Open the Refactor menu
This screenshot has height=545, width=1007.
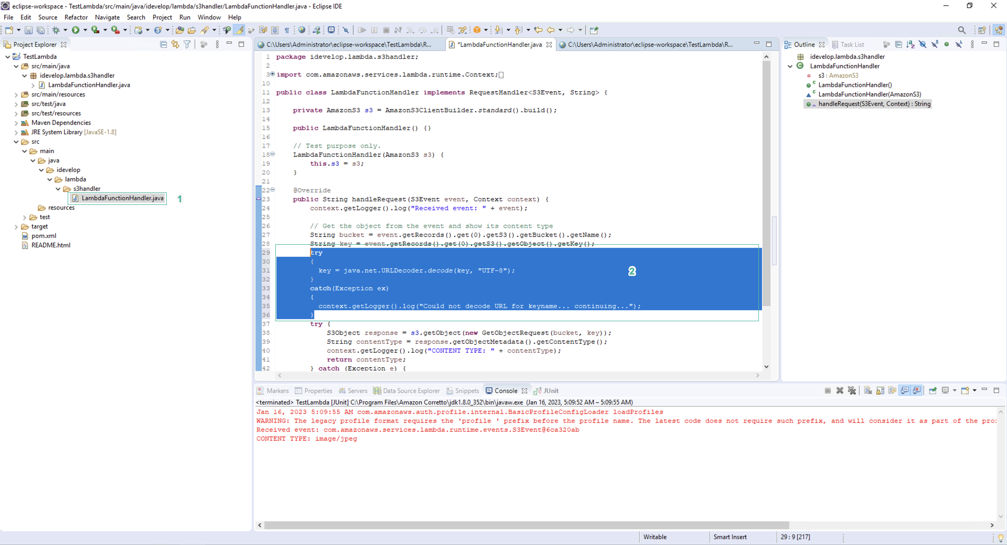click(x=76, y=17)
